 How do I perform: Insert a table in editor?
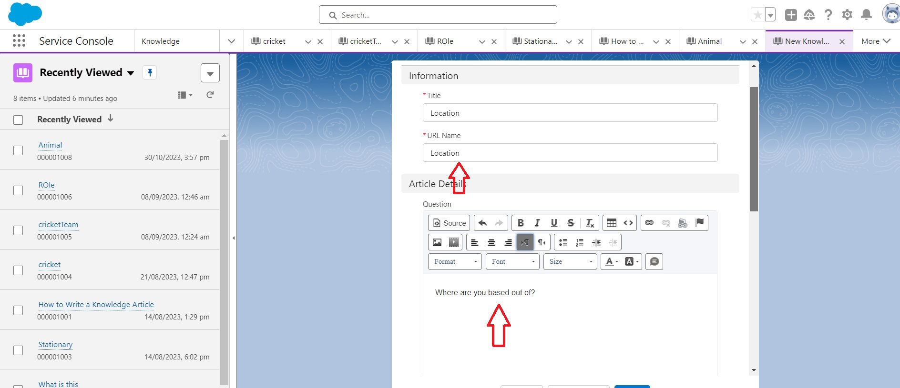pyautogui.click(x=612, y=223)
